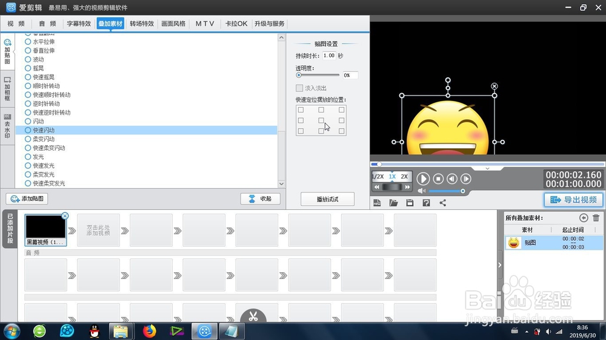Remove the 黑幕视频 clip using its X badge
606x340 pixels.
(65, 216)
